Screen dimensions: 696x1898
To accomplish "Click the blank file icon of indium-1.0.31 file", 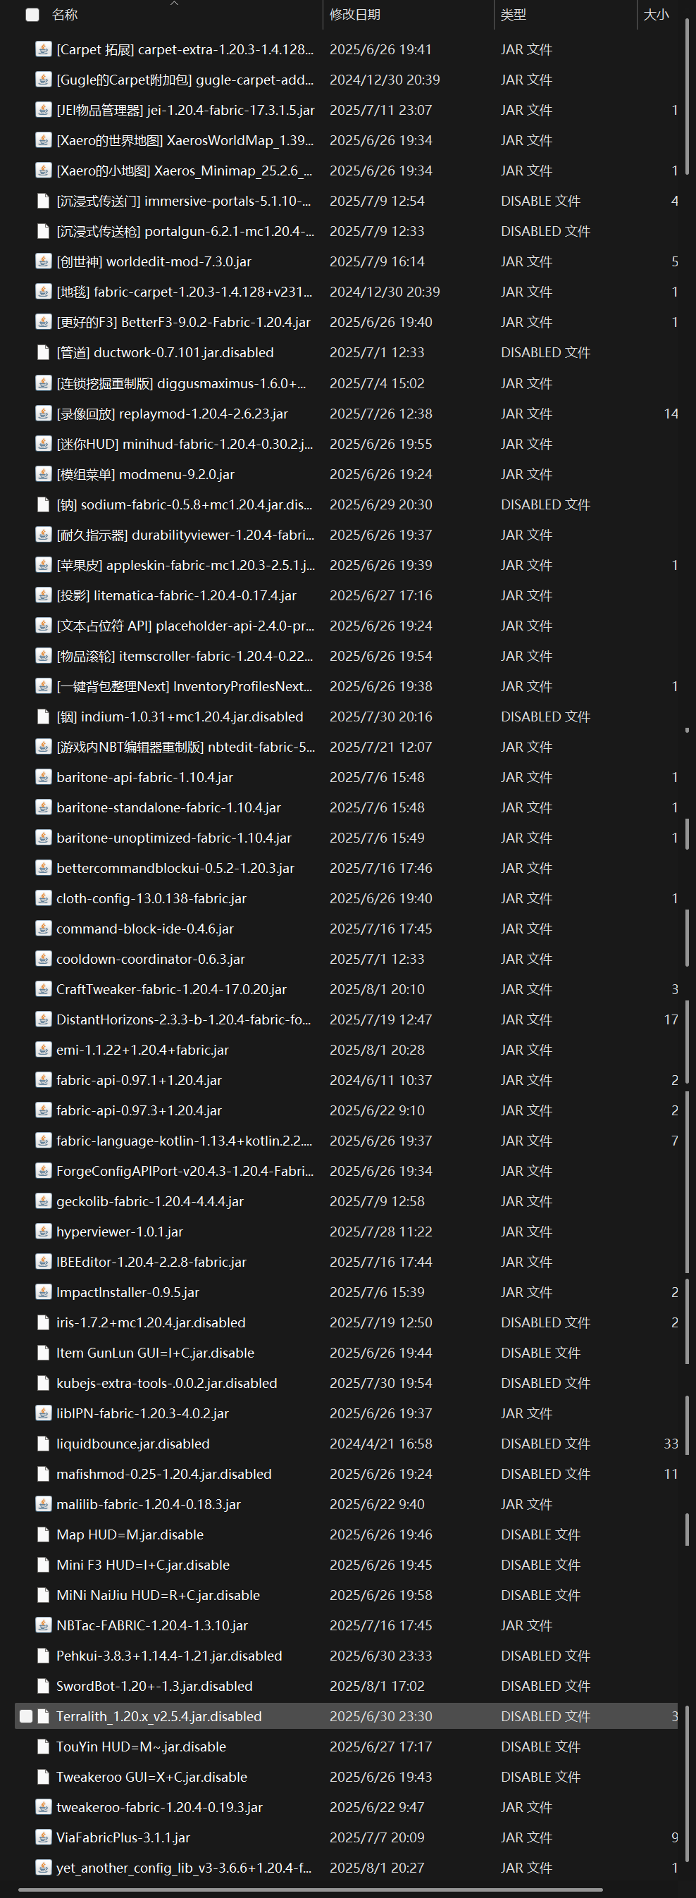I will 44,717.
